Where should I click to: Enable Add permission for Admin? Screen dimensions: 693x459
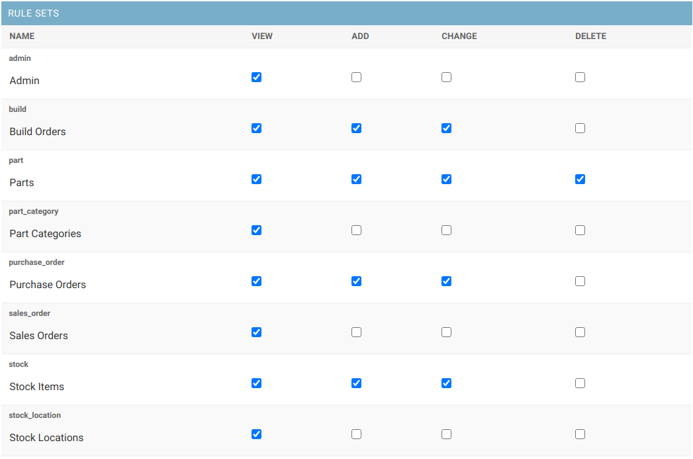(x=357, y=77)
